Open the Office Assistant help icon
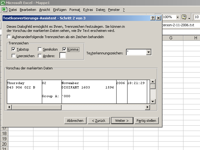The height and width of the screenshot is (150, 200). click(x=184, y=17)
